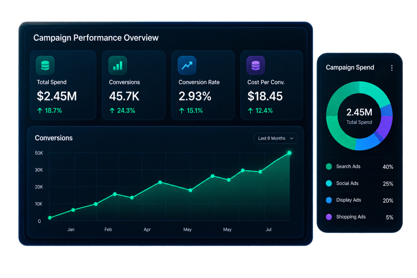Click the Conversions bar chart icon
Image resolution: width=417 pixels, height=278 pixels.
tap(118, 66)
